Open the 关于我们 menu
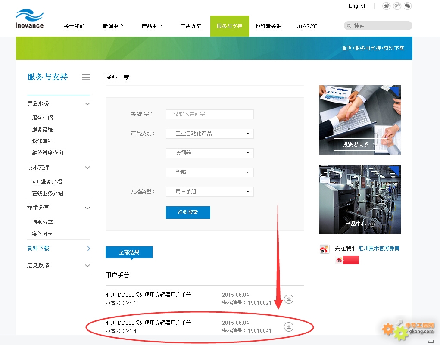 tap(75, 26)
